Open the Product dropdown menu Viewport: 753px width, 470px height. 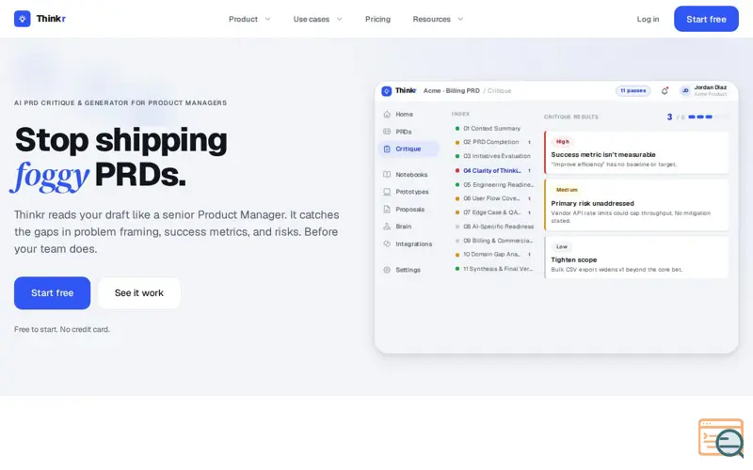249,19
